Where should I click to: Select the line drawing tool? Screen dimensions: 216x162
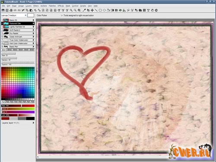coord(96,10)
